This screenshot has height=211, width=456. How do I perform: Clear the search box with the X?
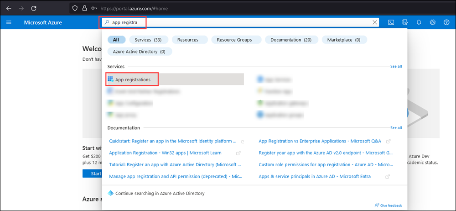pyautogui.click(x=375, y=22)
